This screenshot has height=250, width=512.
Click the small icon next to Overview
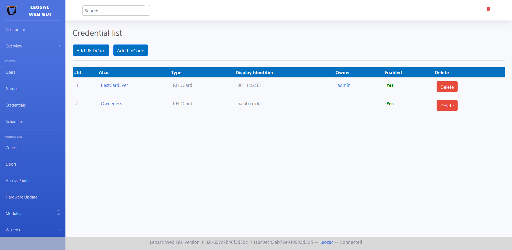click(x=58, y=45)
